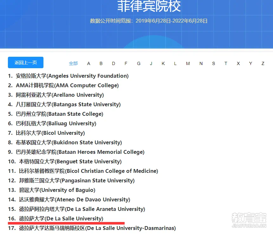Viewport: 273px width, 235px height.
Task: Open 邦雅斯兰国立大学 (Pangasinan State University)
Action: pos(71,181)
